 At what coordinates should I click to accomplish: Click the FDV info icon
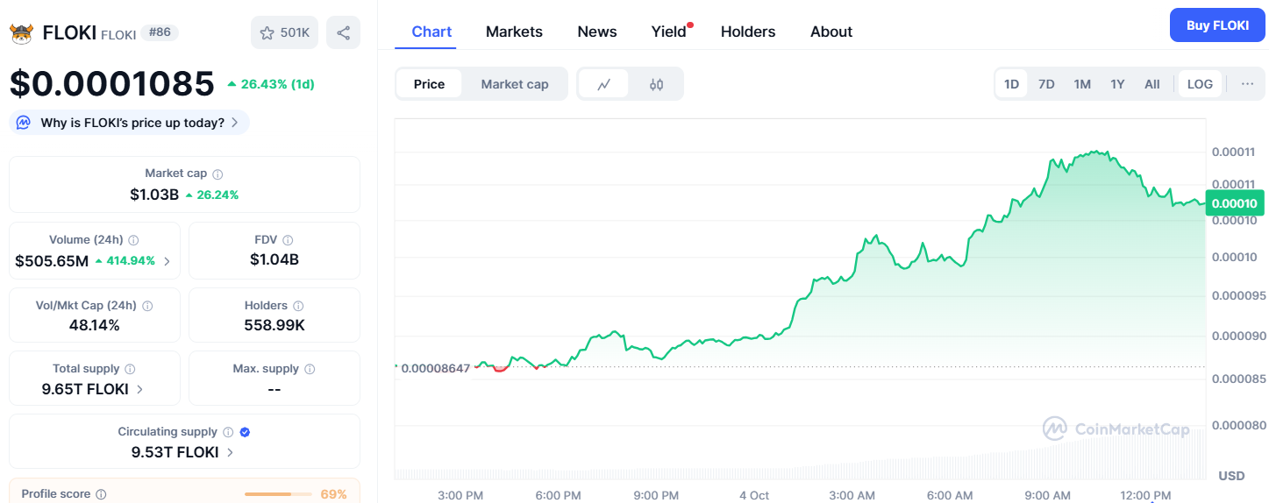[x=288, y=240]
